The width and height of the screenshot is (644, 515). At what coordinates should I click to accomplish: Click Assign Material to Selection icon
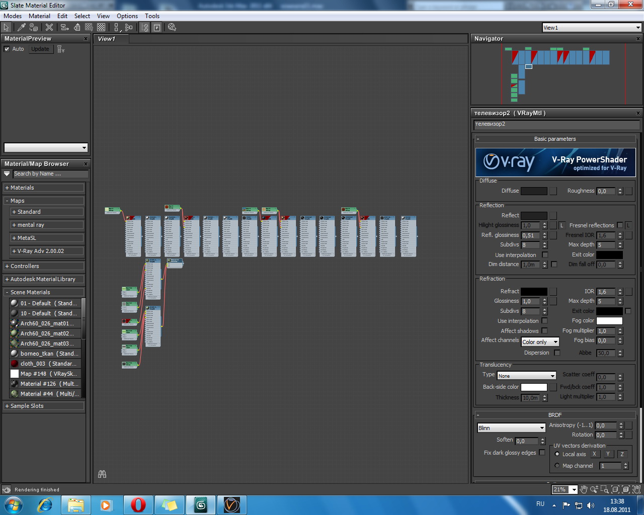[x=34, y=27]
